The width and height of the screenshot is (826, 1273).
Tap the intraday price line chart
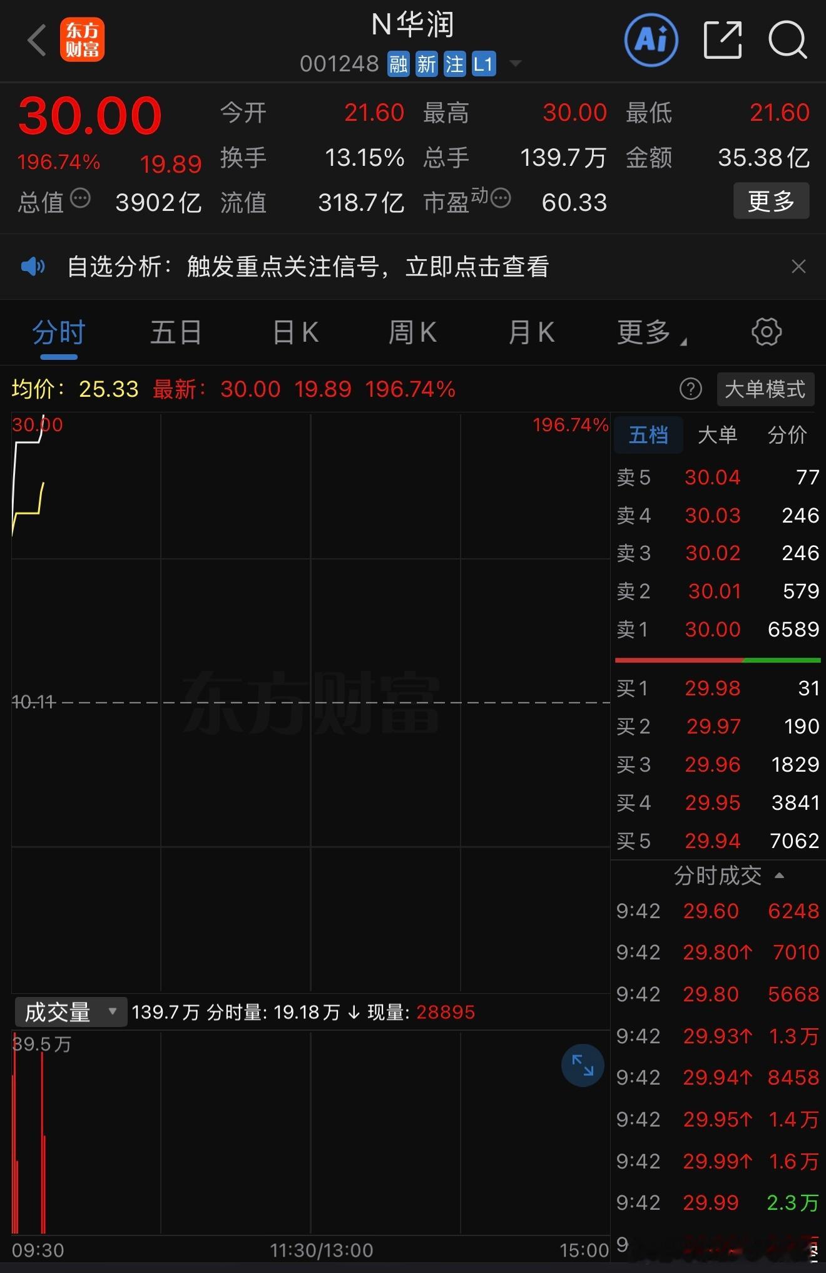tap(310, 702)
